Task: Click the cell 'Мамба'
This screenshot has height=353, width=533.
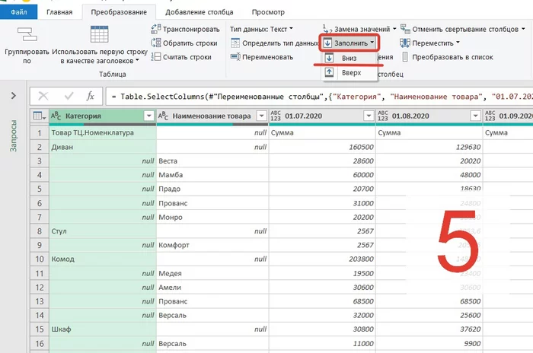Action: pos(212,175)
